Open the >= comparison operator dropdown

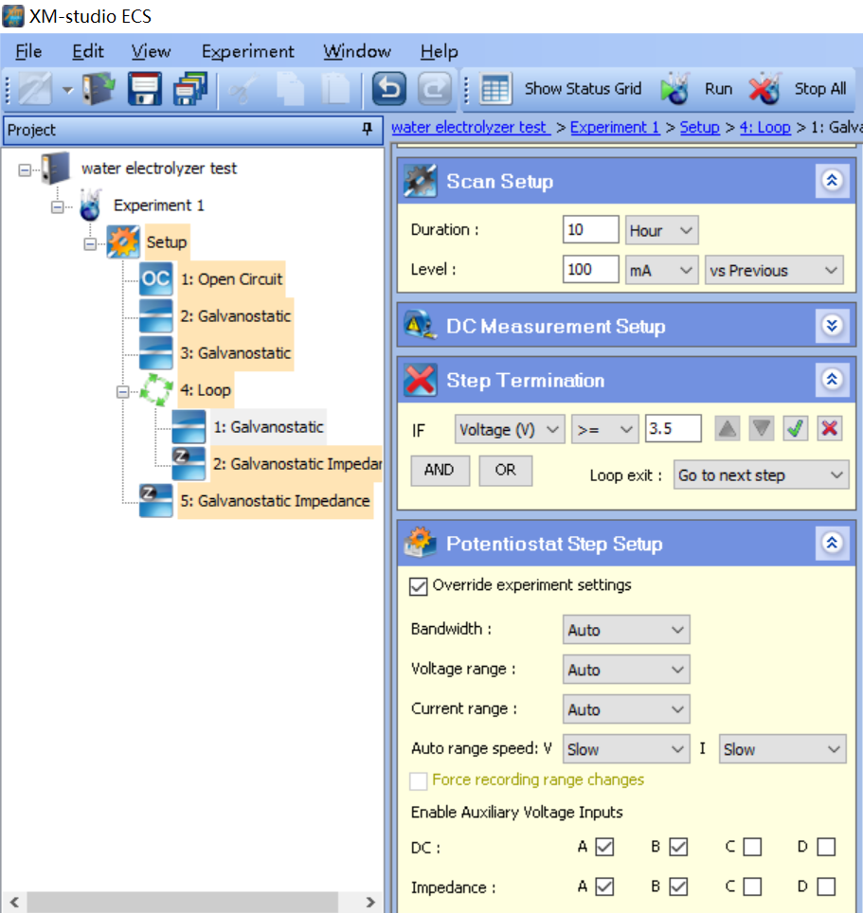pyautogui.click(x=604, y=430)
